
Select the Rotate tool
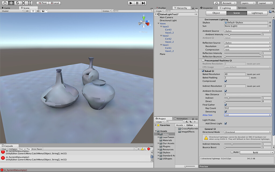point(17,3)
